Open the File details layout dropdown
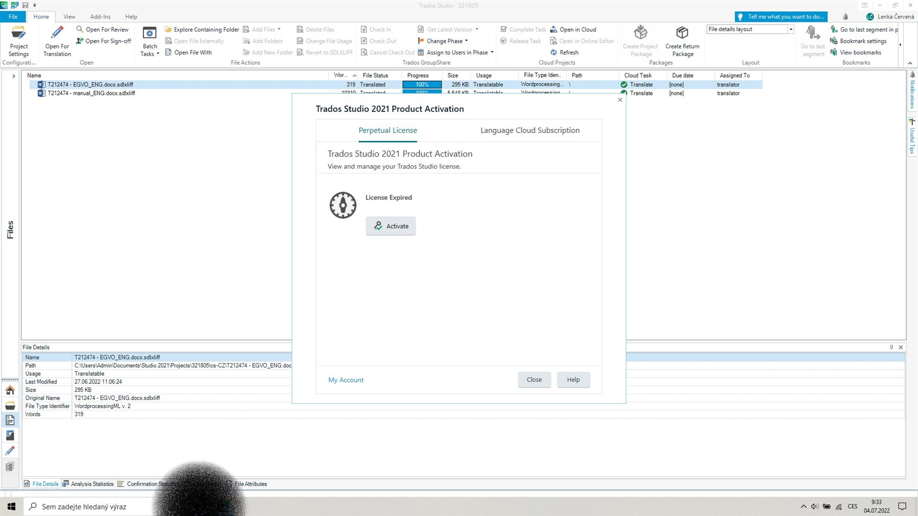 pos(790,29)
